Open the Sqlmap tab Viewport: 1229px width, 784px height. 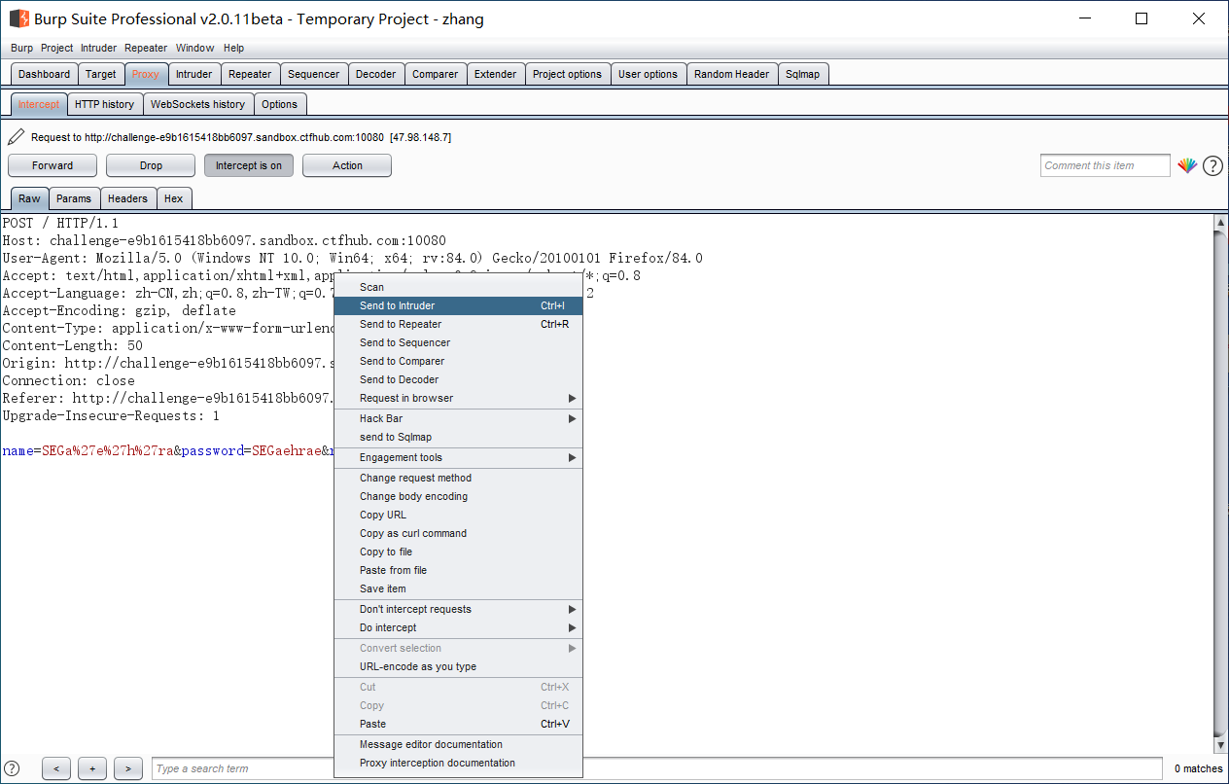803,74
